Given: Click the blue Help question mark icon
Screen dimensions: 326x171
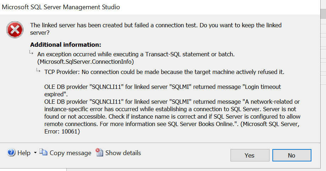Looking at the screenshot, I should coord(11,153).
